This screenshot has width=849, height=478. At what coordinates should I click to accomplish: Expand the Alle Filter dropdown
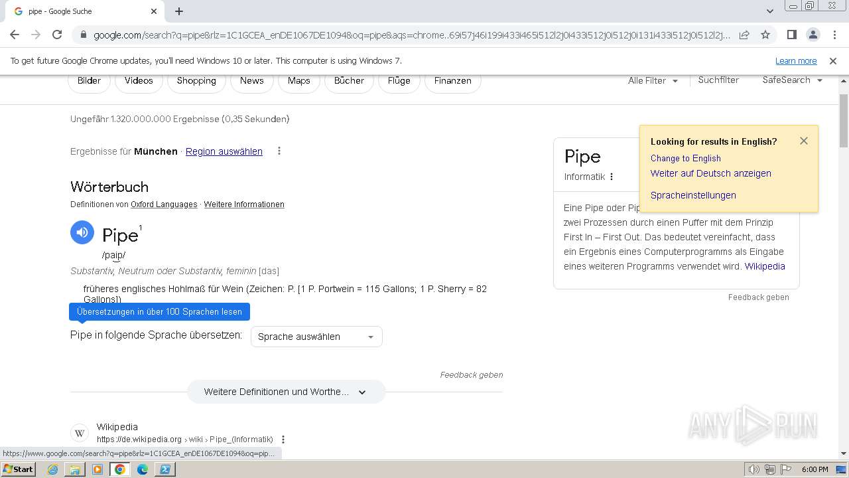click(653, 80)
